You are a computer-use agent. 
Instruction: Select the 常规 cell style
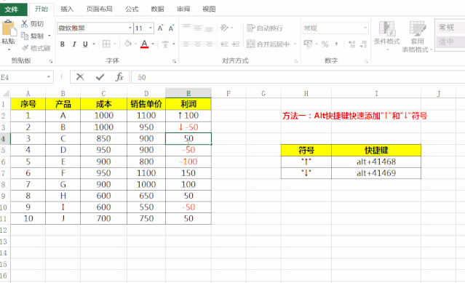450,28
